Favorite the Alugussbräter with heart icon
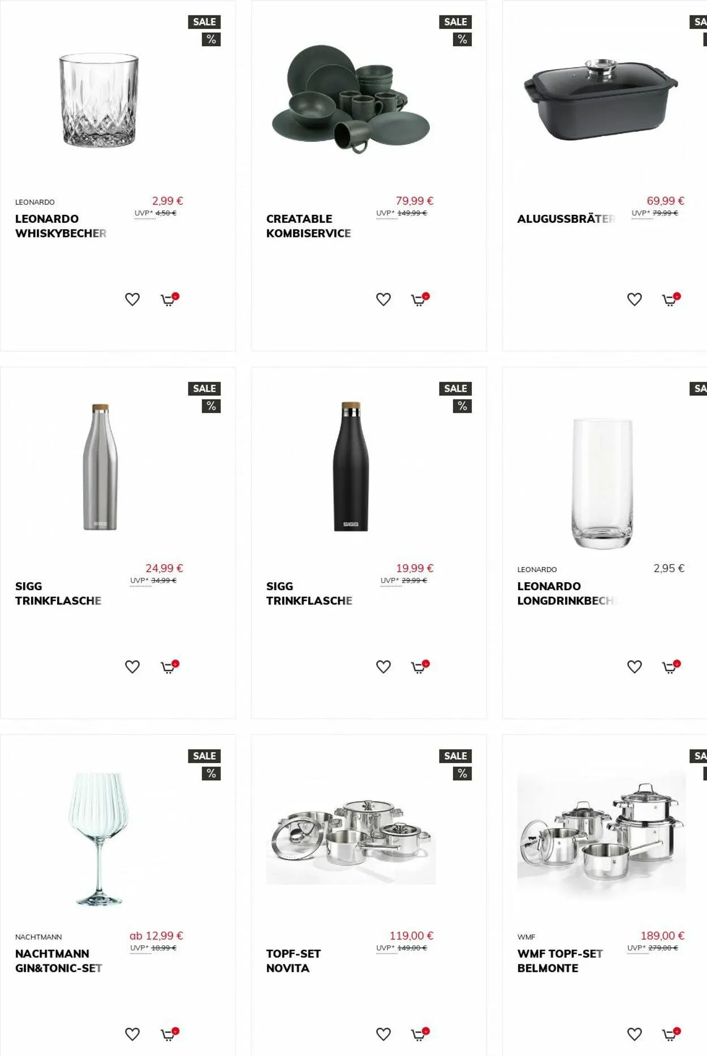 point(635,300)
